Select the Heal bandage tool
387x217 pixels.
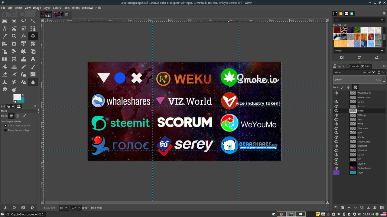pyautogui.click(x=14, y=82)
